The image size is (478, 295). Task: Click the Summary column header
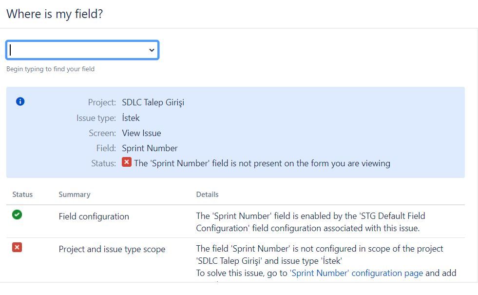pos(75,195)
